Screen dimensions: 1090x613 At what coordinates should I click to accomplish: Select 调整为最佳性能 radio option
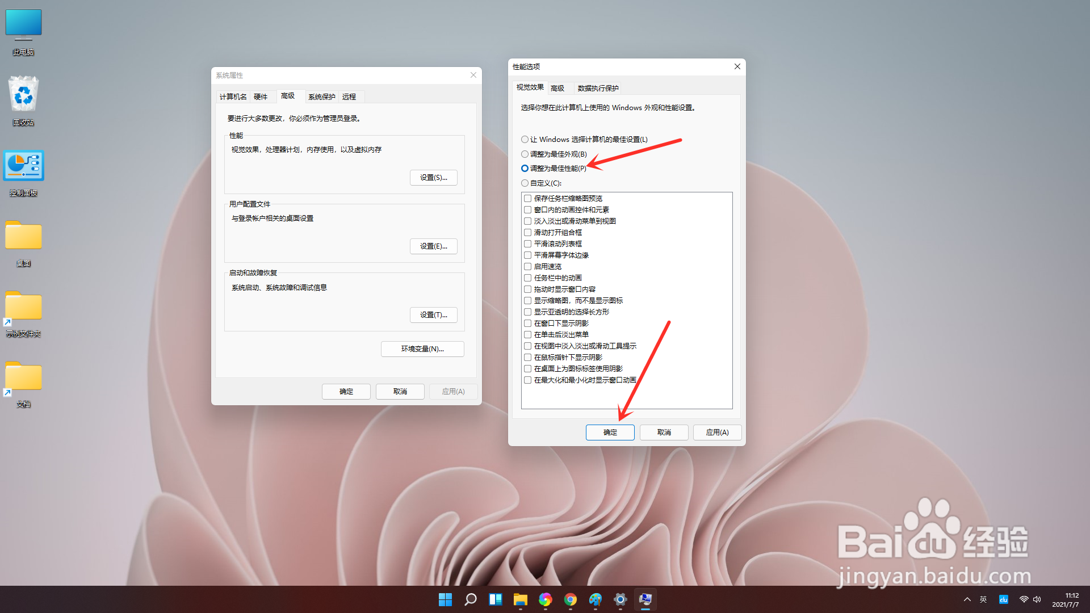click(554, 169)
